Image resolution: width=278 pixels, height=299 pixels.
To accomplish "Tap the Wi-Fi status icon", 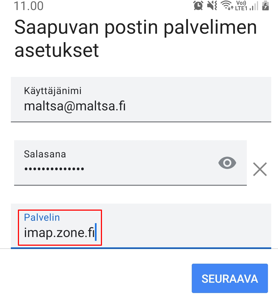I will click(226, 5).
